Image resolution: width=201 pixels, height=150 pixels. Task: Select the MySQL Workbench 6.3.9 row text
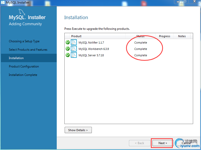tap(94, 49)
